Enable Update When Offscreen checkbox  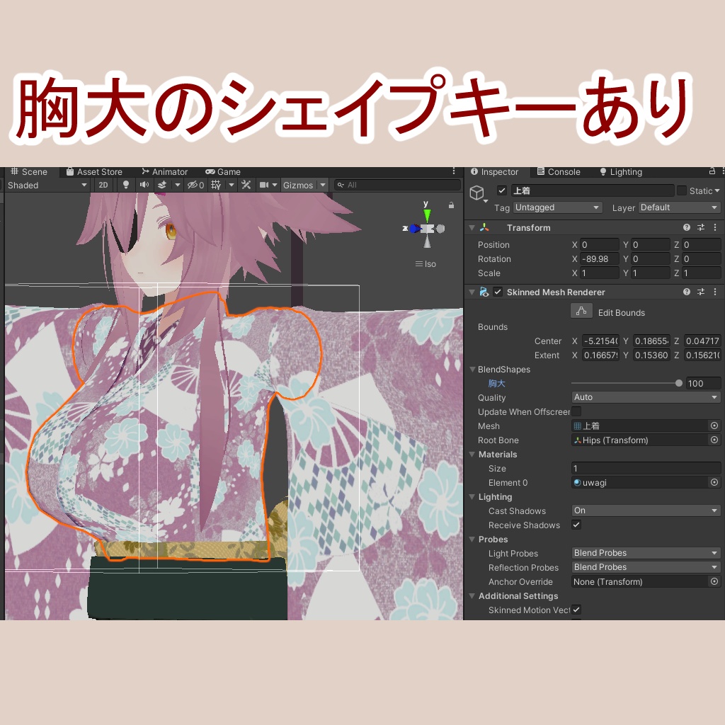click(x=576, y=411)
